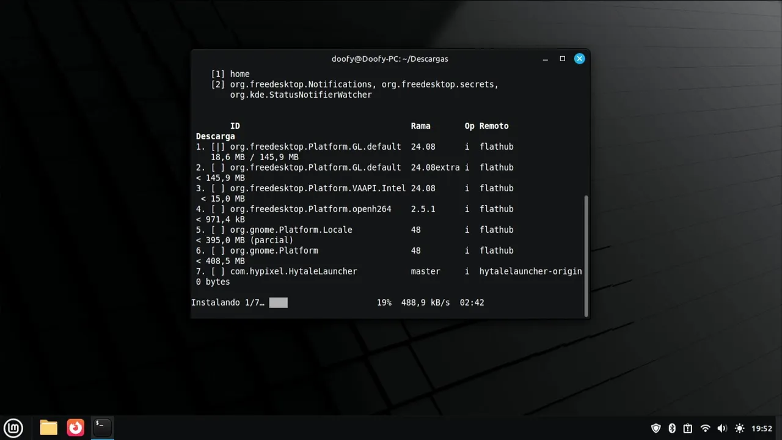Image resolution: width=782 pixels, height=440 pixels.
Task: Click '24.08extra' branch text
Action: [435, 167]
